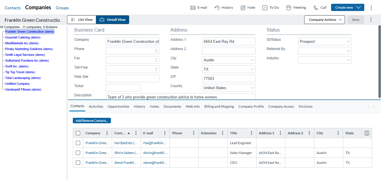Click into the Address 2 field

(229, 51)
